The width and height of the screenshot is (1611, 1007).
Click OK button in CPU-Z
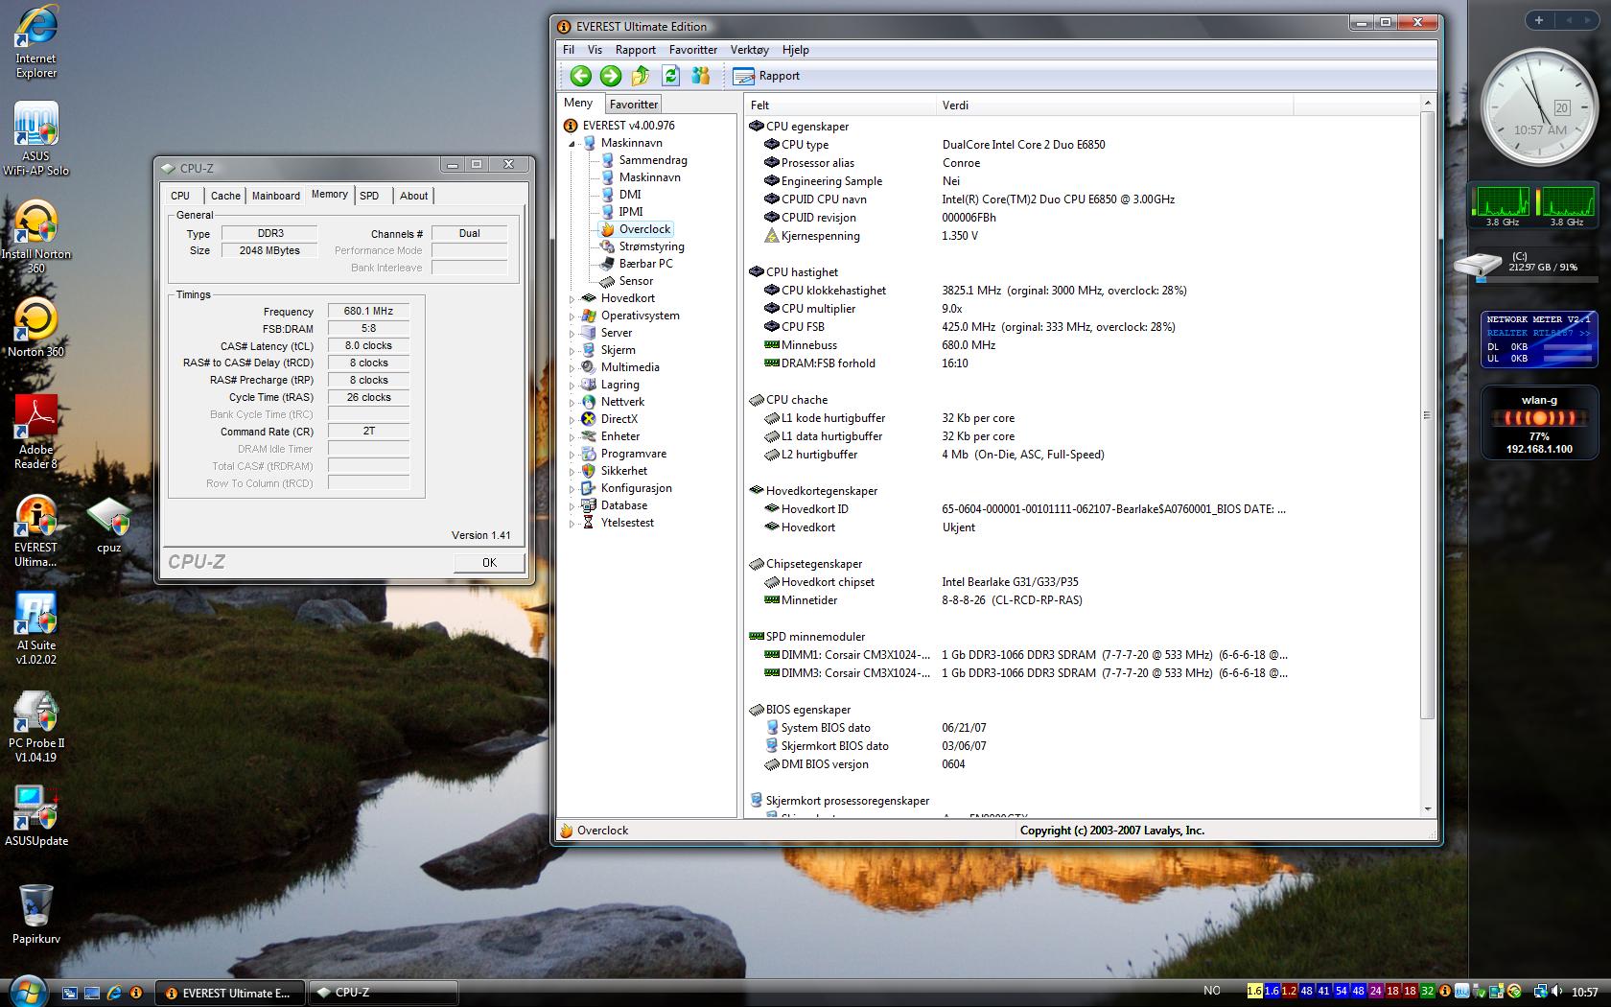pyautogui.click(x=489, y=563)
